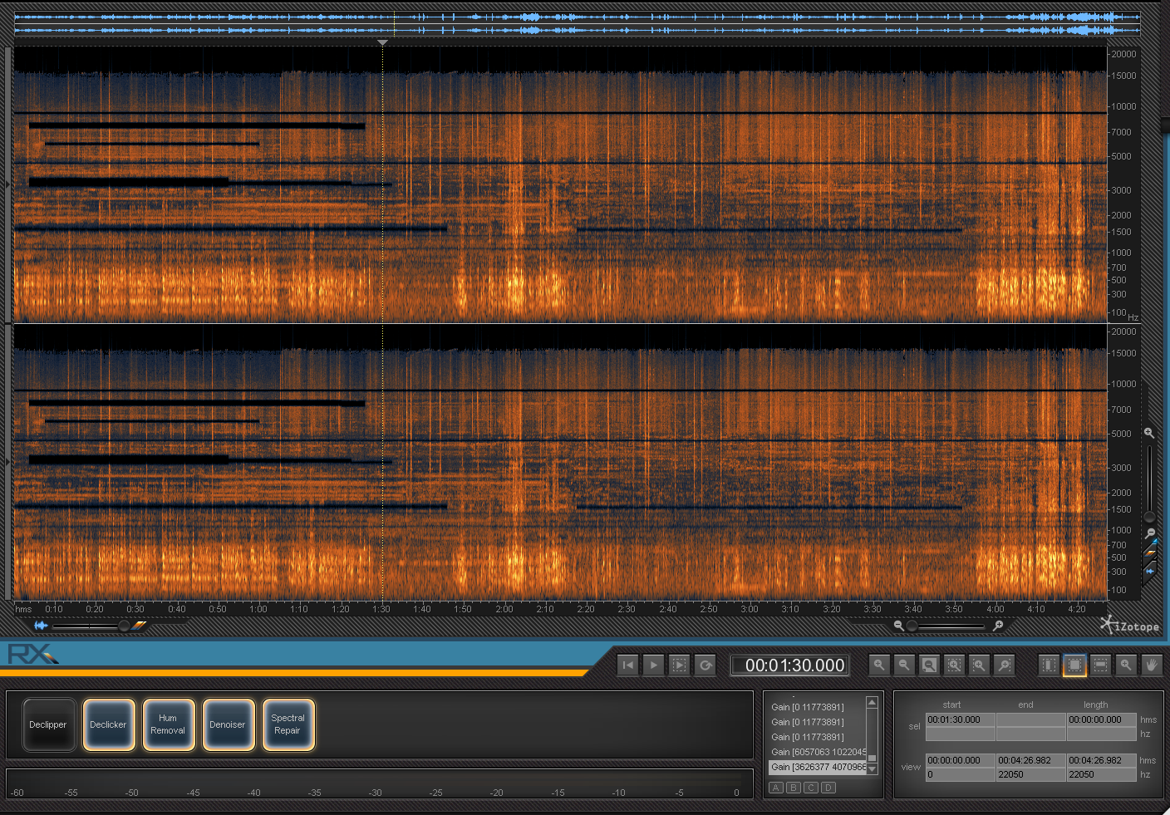Screen dimensions: 1170x815
Task: Open the Declicker module
Action: [x=108, y=724]
